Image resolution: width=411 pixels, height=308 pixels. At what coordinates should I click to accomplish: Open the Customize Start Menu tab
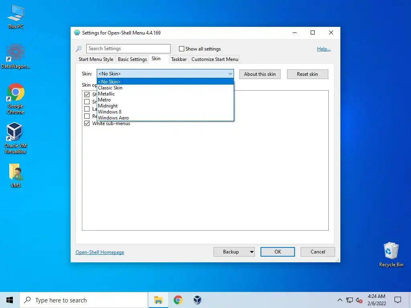(215, 59)
